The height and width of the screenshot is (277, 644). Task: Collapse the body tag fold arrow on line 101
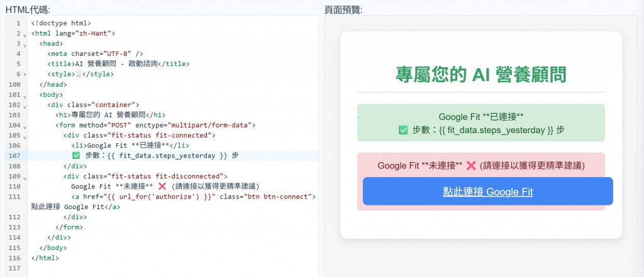click(25, 95)
